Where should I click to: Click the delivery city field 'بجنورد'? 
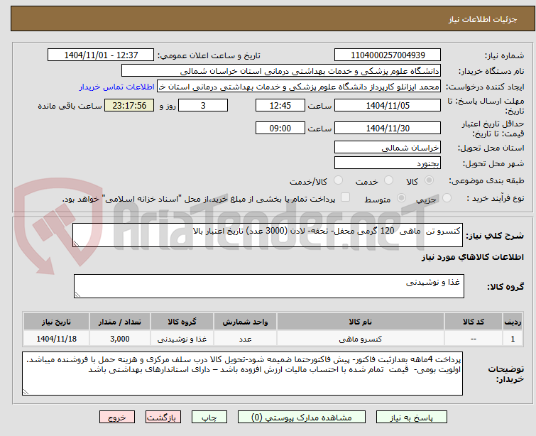(x=388, y=163)
